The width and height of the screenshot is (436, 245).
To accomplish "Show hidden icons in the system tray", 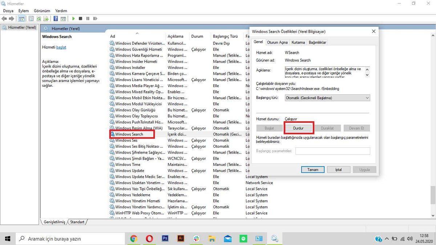I will (386, 239).
